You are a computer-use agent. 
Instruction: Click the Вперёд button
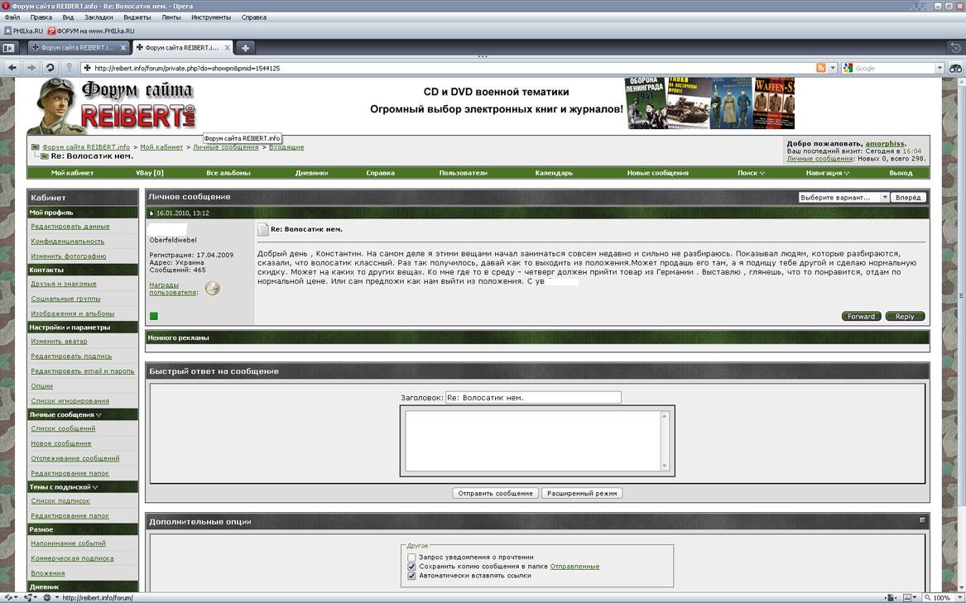[907, 197]
